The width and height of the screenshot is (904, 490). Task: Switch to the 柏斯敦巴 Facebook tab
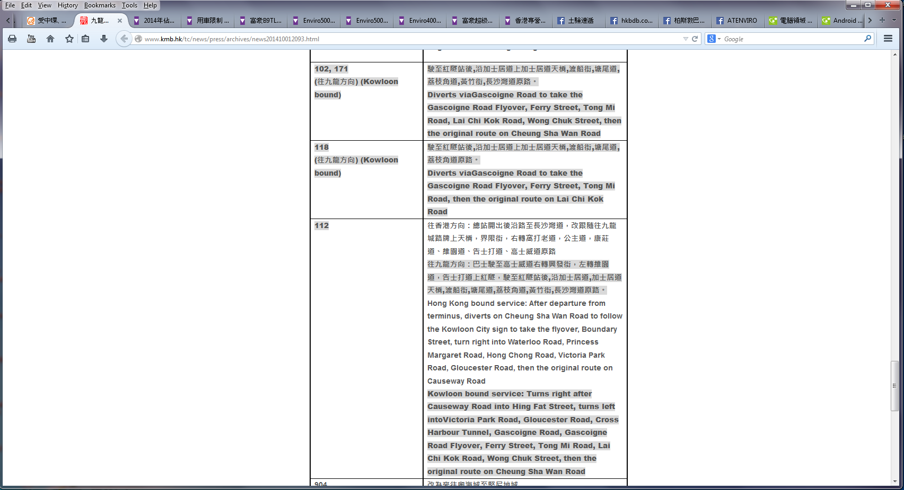(x=684, y=21)
